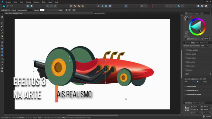Enable the Sombra interna effect checkbox

(186, 58)
